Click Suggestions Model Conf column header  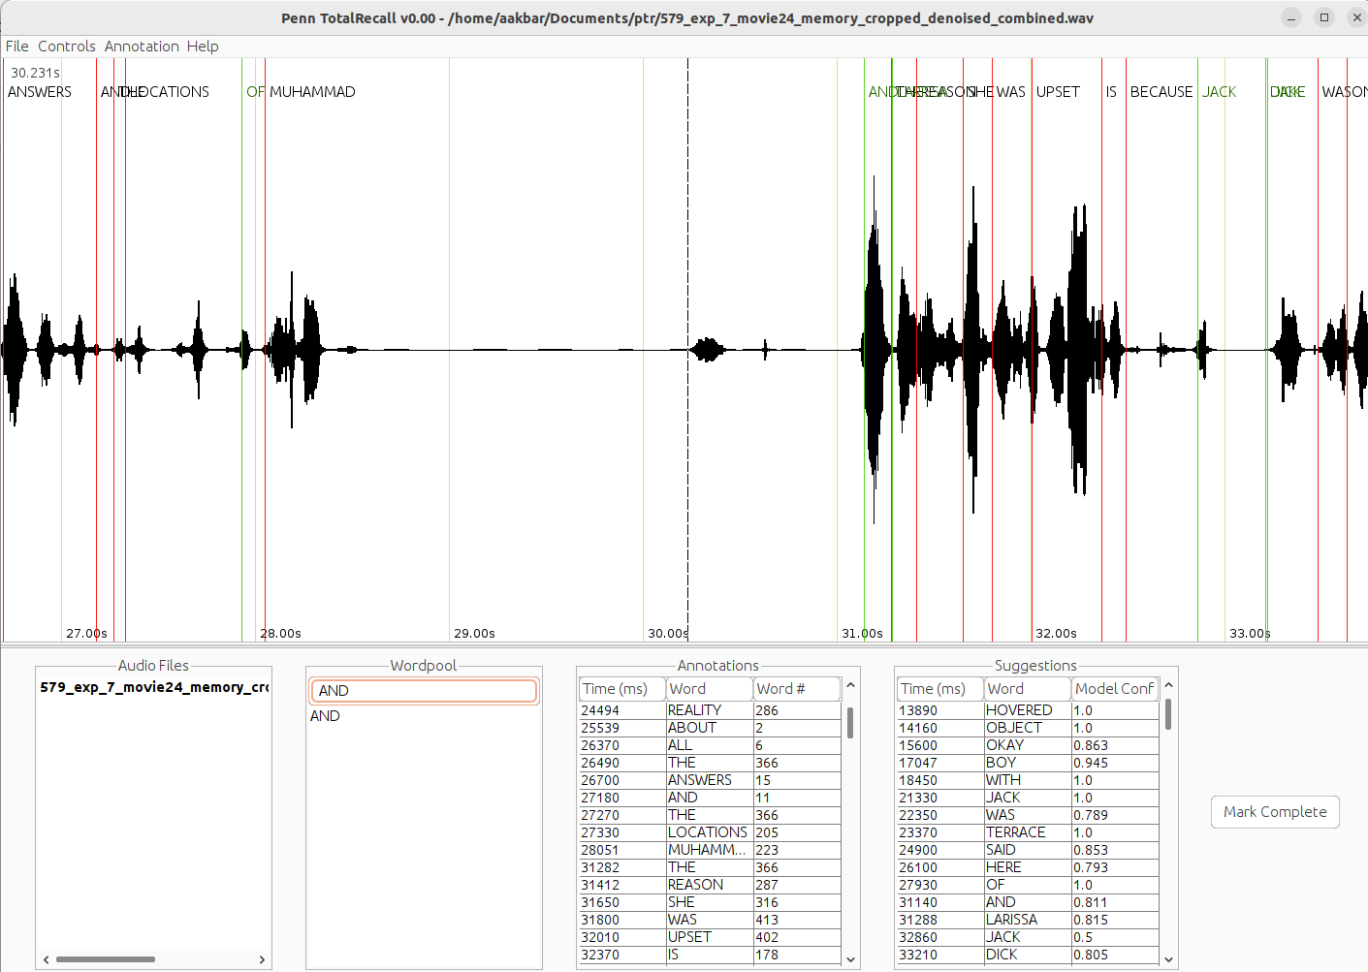1115,689
